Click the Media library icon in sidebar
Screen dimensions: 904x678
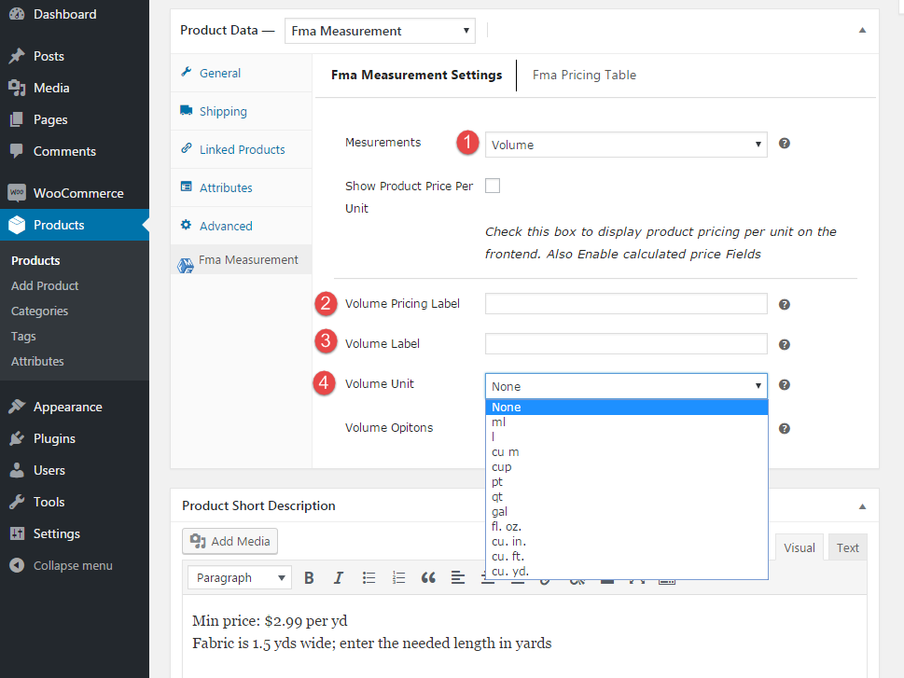[x=17, y=88]
